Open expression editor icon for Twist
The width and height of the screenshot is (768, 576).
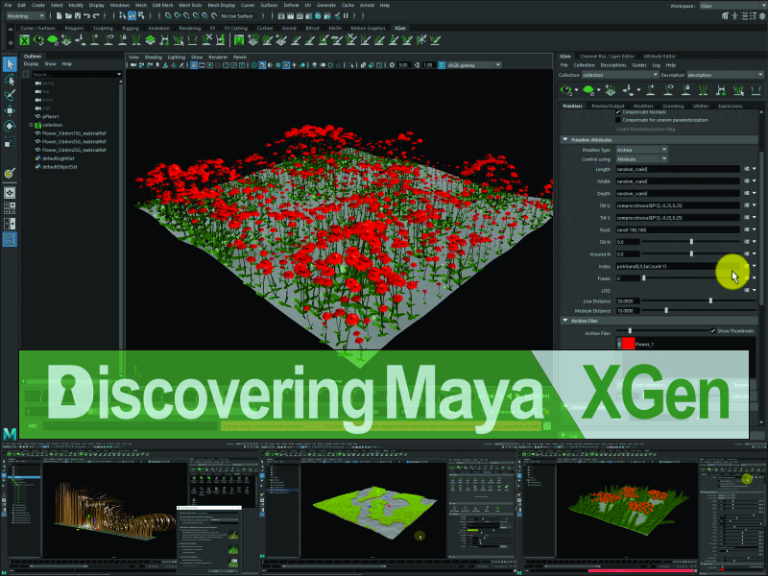747,229
